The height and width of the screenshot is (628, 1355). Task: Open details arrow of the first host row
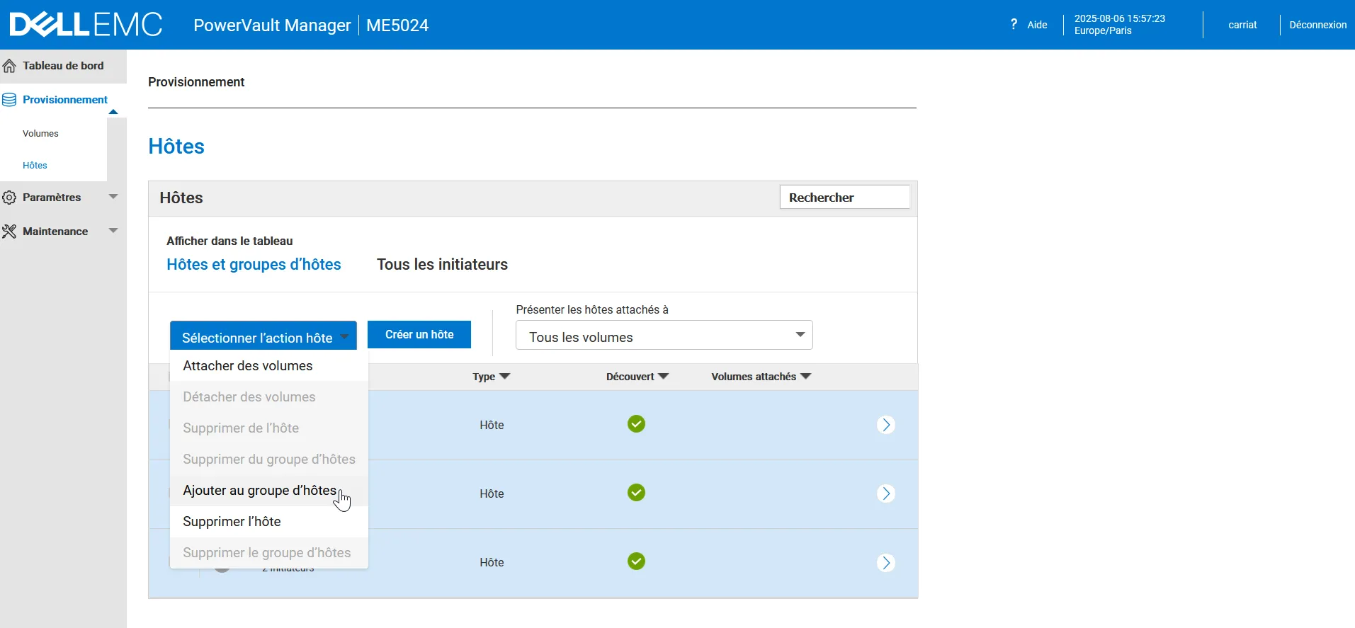pyautogui.click(x=885, y=425)
